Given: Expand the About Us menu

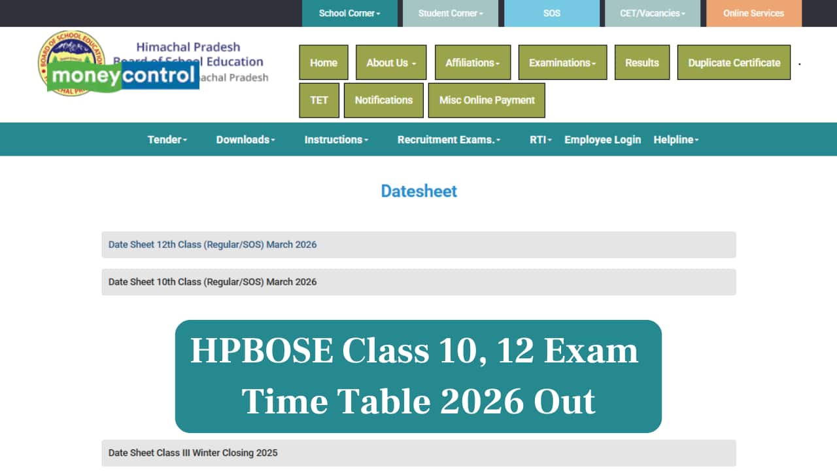Looking at the screenshot, I should pos(391,63).
